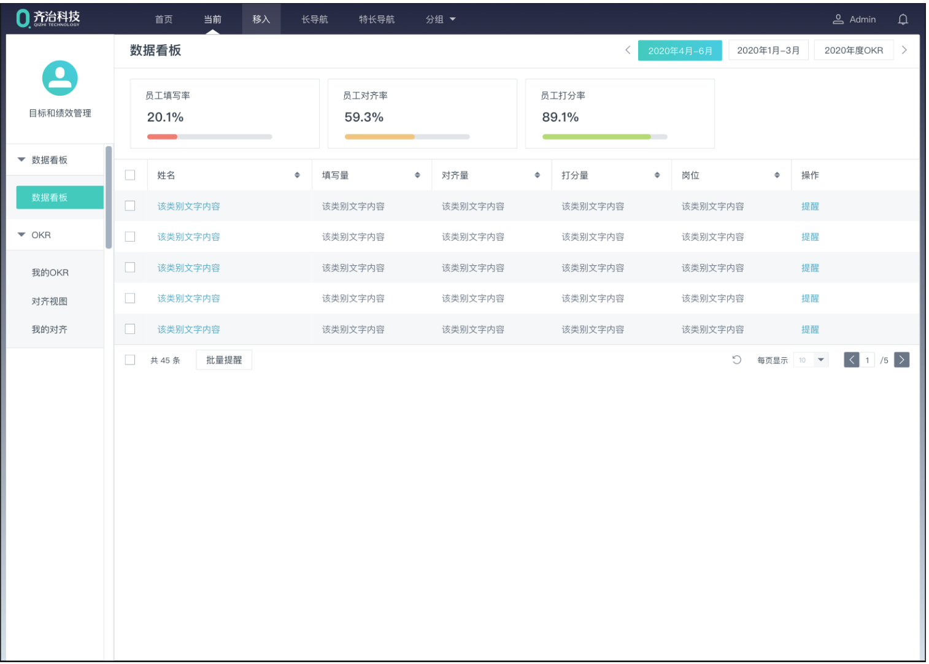The width and height of the screenshot is (929, 664).
Task: Click the 20.1% value
Action: coord(165,117)
